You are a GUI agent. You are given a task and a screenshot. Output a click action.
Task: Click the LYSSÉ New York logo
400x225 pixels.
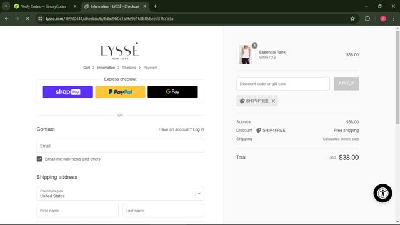pyautogui.click(x=120, y=51)
